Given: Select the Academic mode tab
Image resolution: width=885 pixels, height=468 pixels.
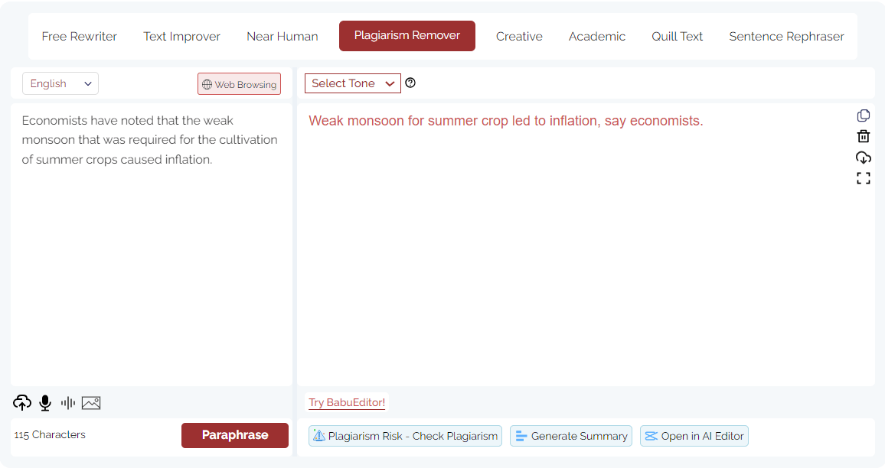Looking at the screenshot, I should tap(596, 36).
